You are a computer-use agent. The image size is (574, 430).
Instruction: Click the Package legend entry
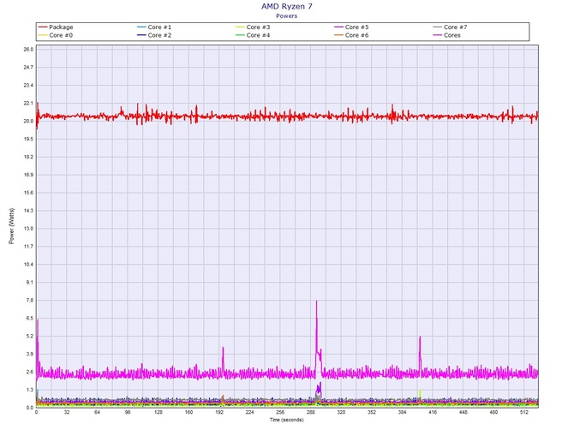click(x=56, y=27)
